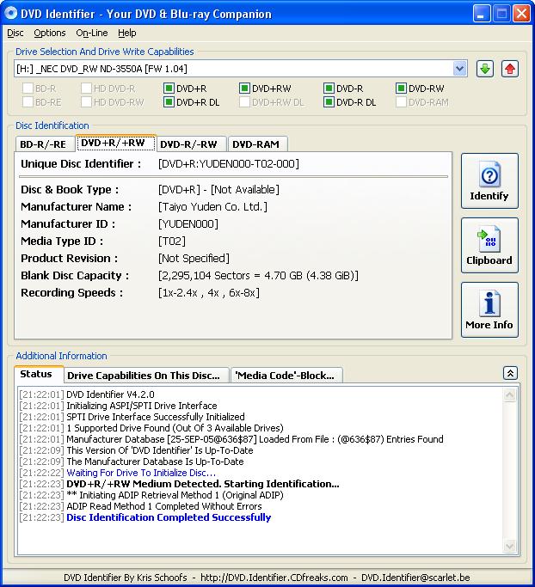Viewport: 535px width, 587px height.
Task: Toggle the DVD+RW checkbox
Action: pos(244,89)
